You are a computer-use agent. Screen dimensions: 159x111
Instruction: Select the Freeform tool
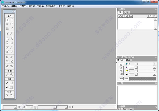click(12, 48)
